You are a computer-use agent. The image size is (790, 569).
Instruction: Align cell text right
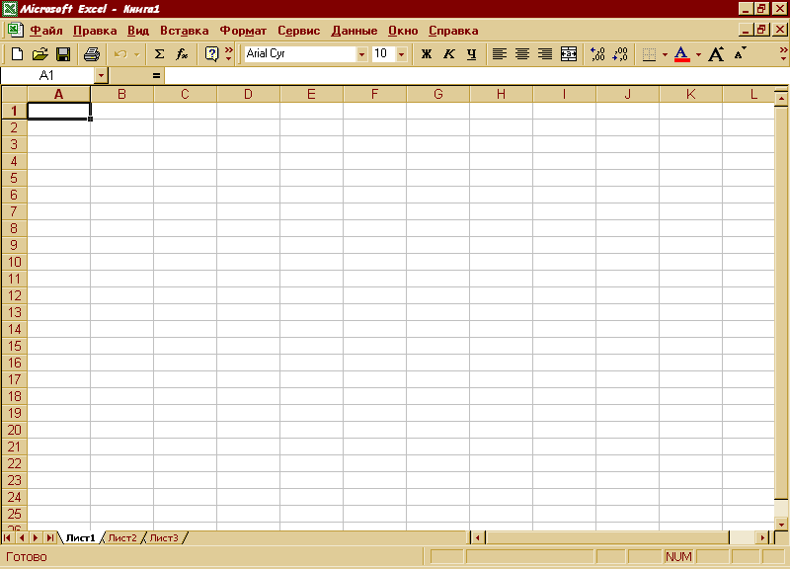[x=545, y=54]
